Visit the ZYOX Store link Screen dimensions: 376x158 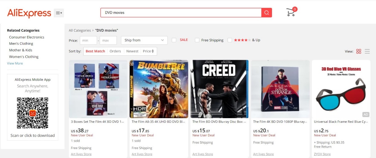322,154
